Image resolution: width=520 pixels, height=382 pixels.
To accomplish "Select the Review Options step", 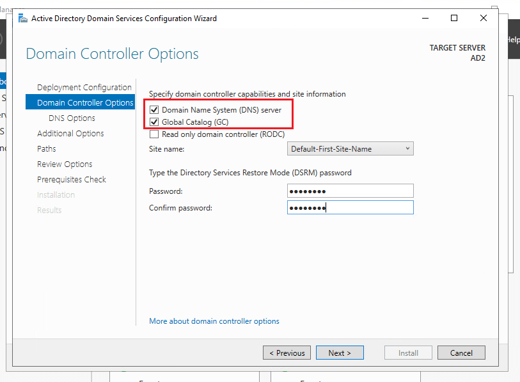I will [x=64, y=164].
